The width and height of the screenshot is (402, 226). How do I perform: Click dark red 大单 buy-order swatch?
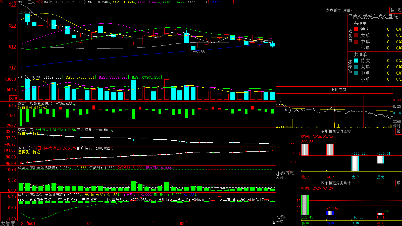(356, 35)
